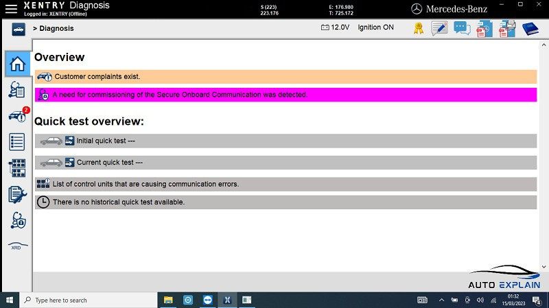The height and width of the screenshot is (308, 549).
Task: Click the Diagnosis breadcrumb label
Action: click(56, 28)
